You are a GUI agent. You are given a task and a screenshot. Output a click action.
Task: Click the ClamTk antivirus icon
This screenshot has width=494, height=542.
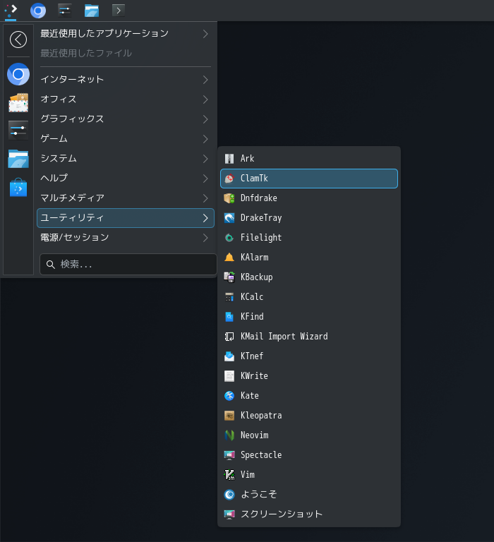point(229,179)
